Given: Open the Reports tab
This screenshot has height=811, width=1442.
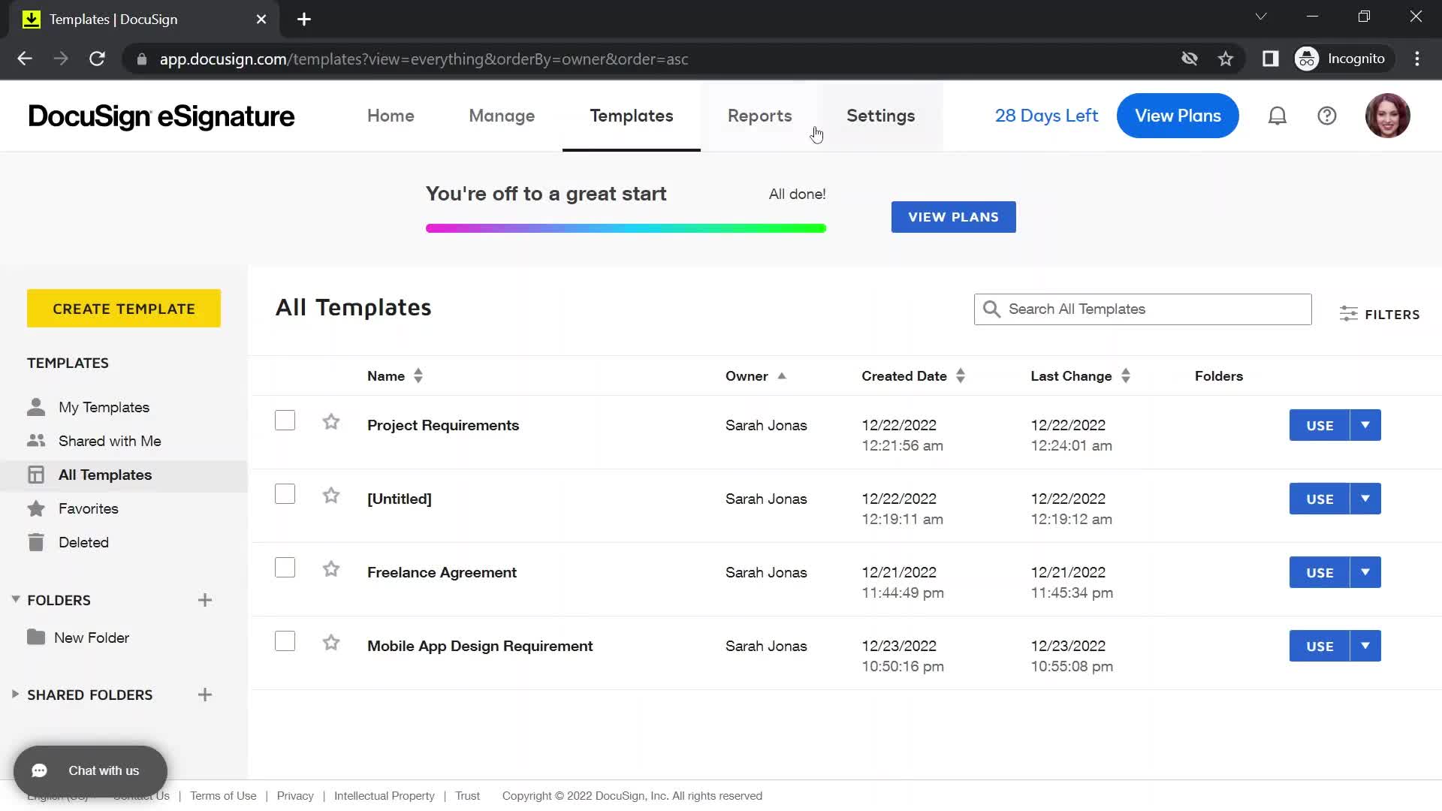Looking at the screenshot, I should [759, 116].
